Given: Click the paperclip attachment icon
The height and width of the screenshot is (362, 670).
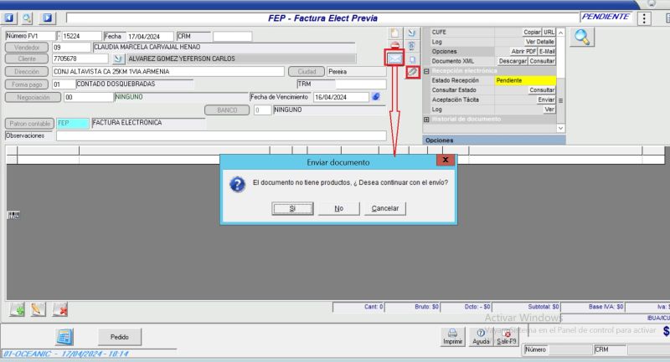Looking at the screenshot, I should click(412, 73).
